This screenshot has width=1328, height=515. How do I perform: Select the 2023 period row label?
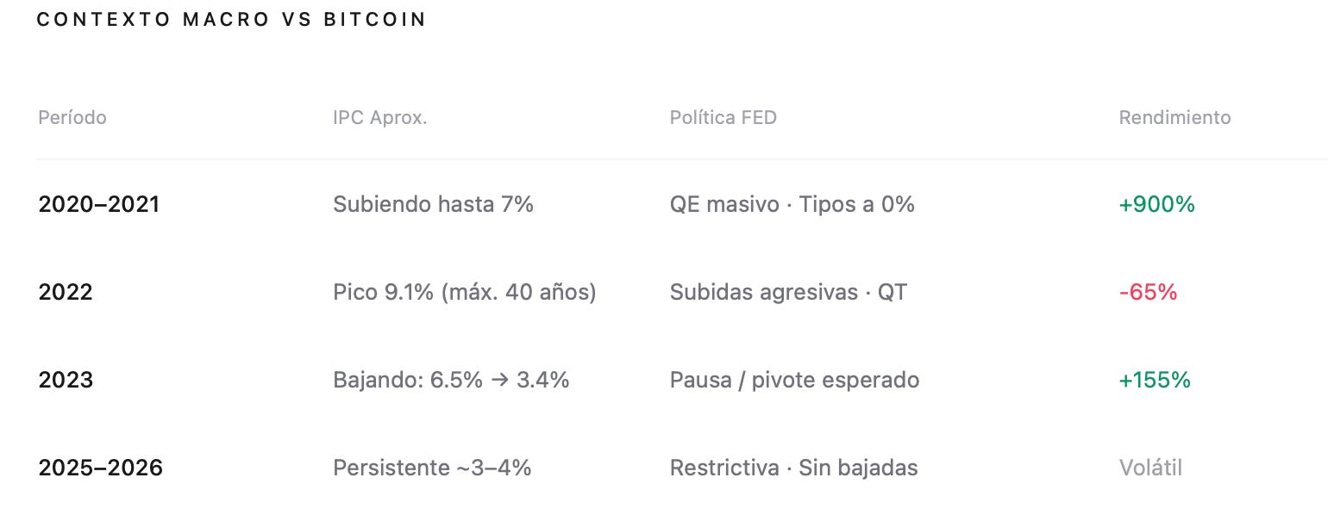click(66, 380)
